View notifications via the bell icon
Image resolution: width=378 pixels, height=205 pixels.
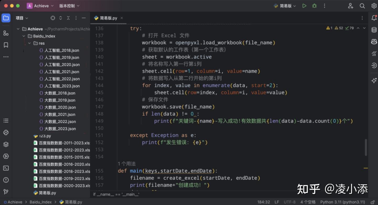[374, 18]
